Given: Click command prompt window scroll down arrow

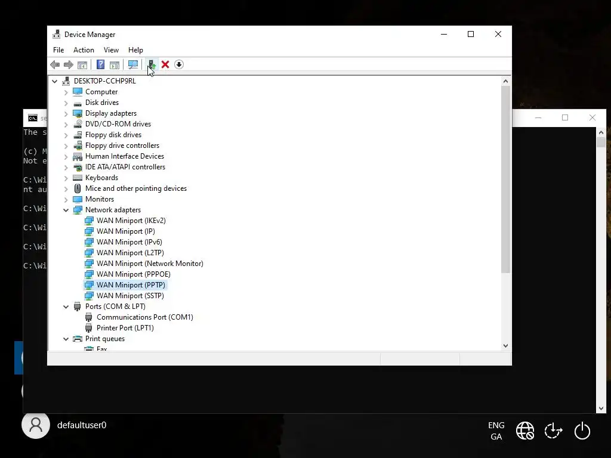Looking at the screenshot, I should coord(601,409).
